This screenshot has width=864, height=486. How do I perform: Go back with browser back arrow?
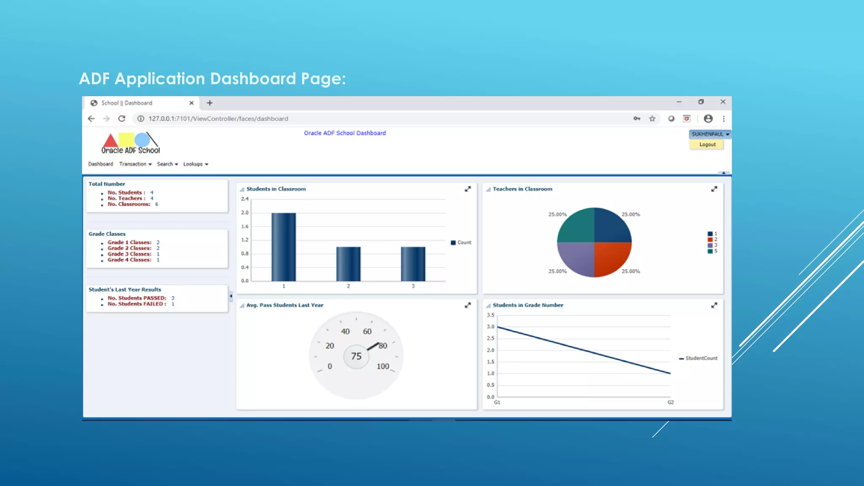(x=91, y=119)
